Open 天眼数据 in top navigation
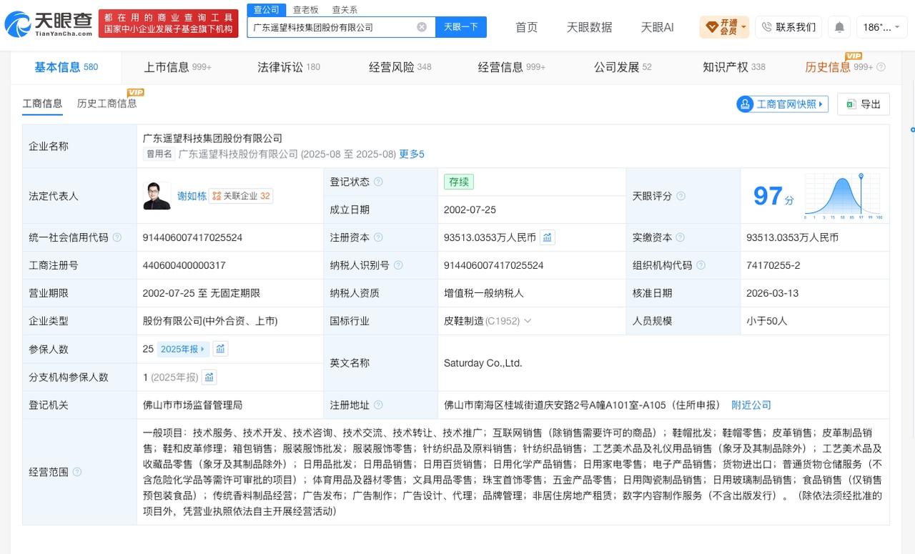915x554 pixels. pyautogui.click(x=590, y=27)
